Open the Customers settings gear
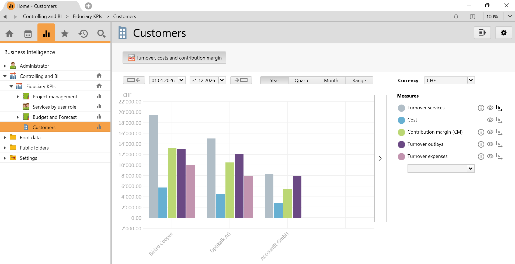The image size is (515, 264). pyautogui.click(x=503, y=33)
